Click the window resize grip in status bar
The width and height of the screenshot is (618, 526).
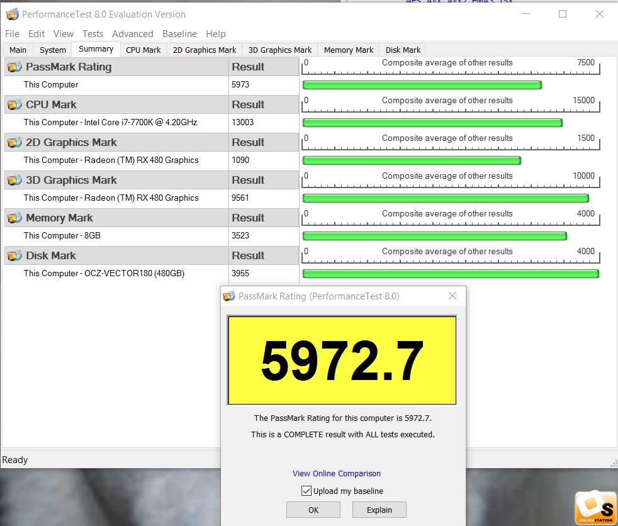tap(614, 464)
